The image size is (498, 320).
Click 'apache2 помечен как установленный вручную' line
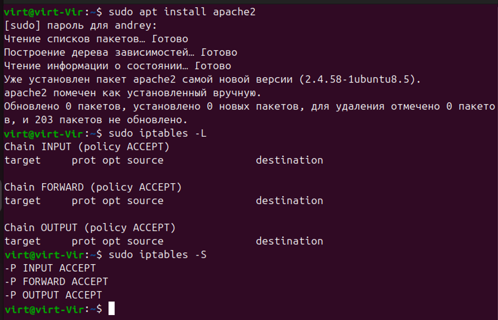point(133,93)
